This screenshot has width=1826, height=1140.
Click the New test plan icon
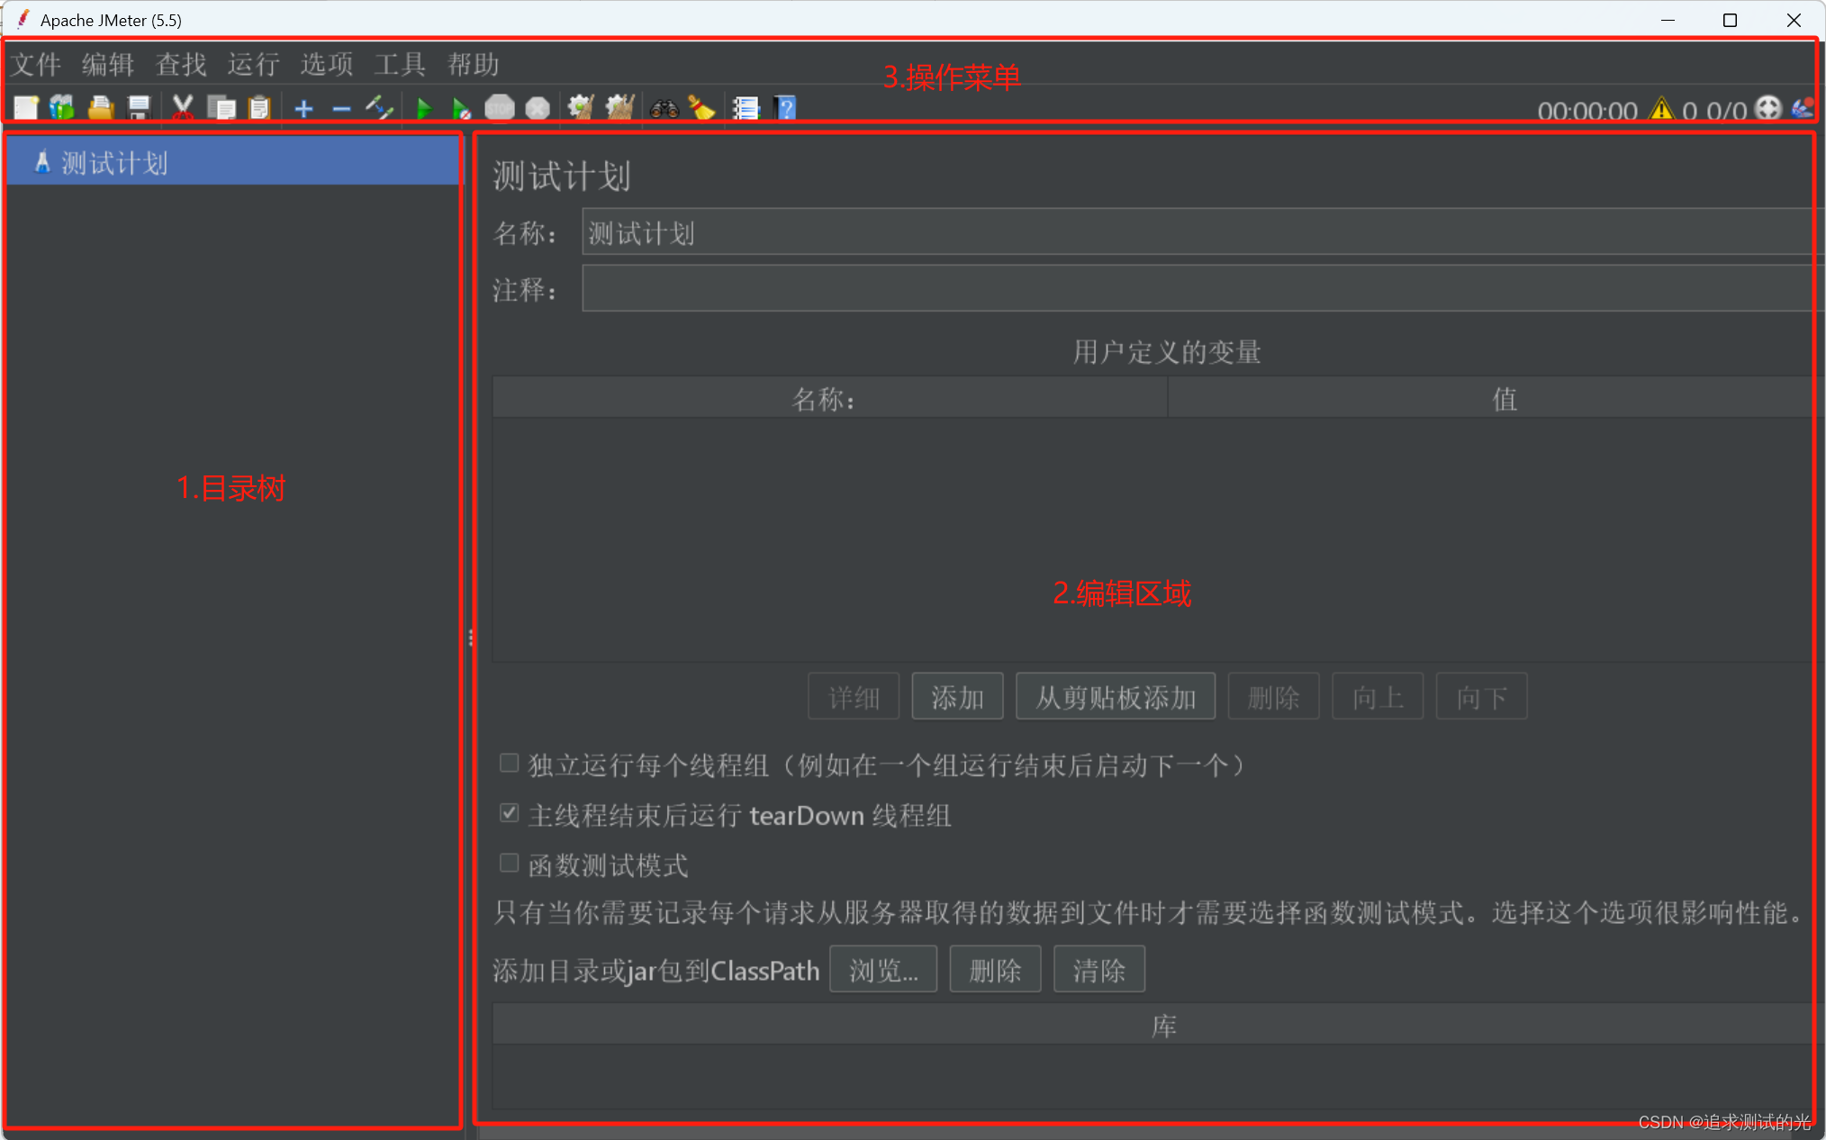pyautogui.click(x=26, y=108)
